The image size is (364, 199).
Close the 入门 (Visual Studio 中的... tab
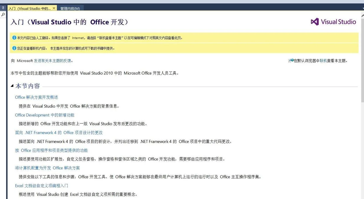pos(54,8)
